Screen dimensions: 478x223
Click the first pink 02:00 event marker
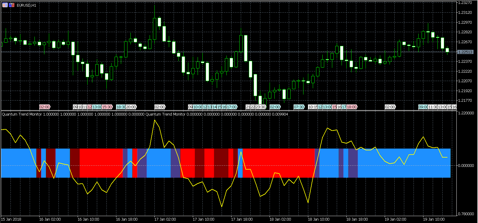44,107
